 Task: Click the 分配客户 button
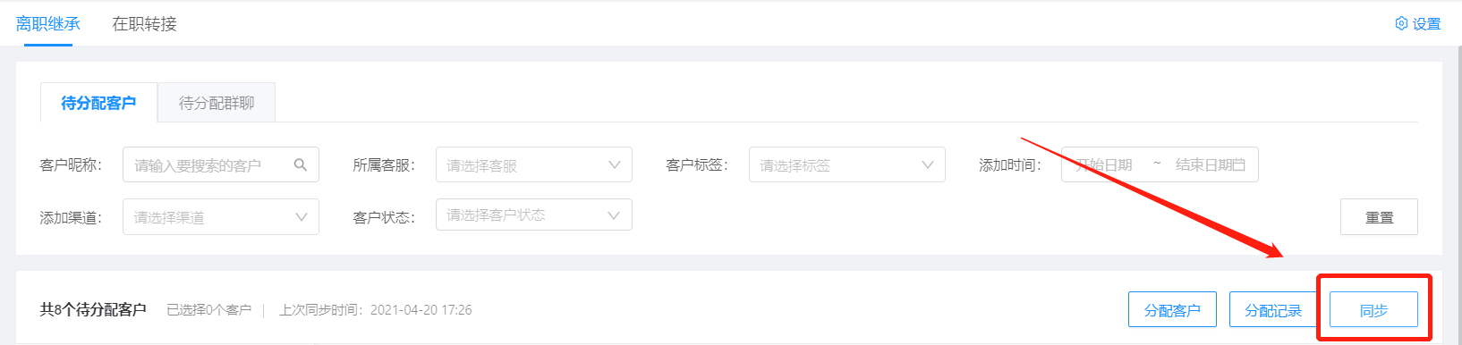point(1172,310)
